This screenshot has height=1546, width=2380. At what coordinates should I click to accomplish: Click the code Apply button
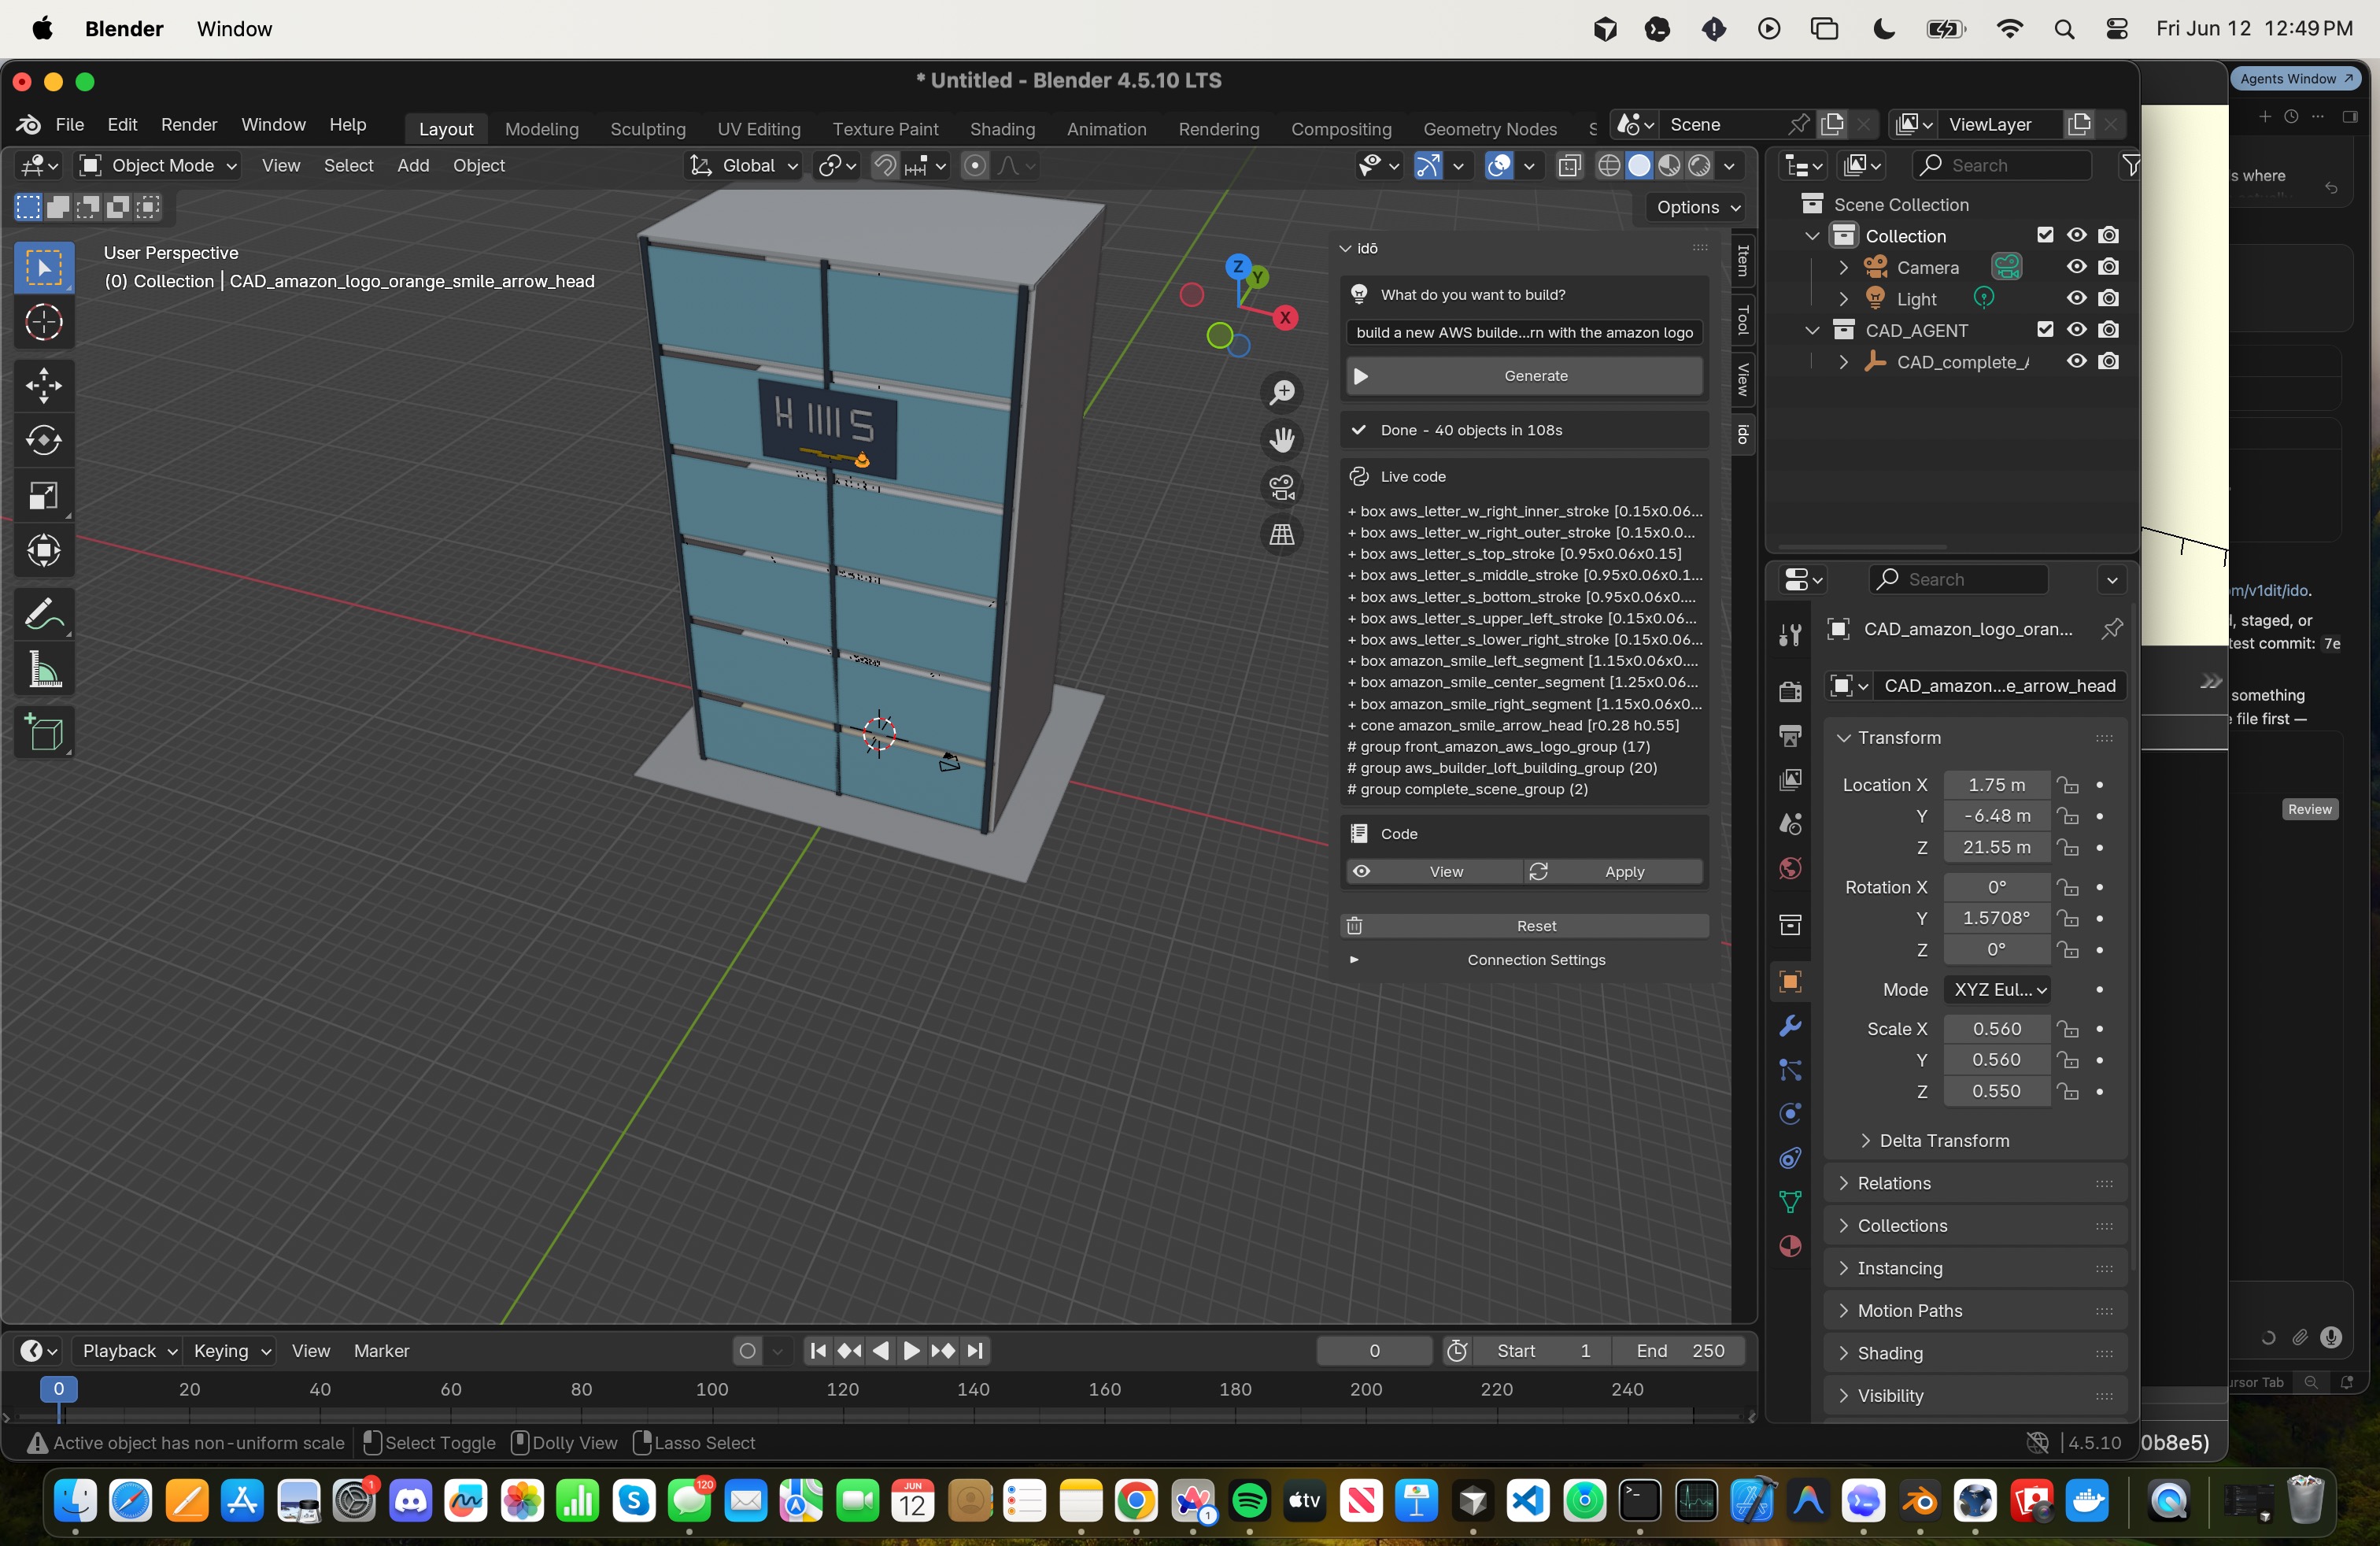pos(1614,872)
